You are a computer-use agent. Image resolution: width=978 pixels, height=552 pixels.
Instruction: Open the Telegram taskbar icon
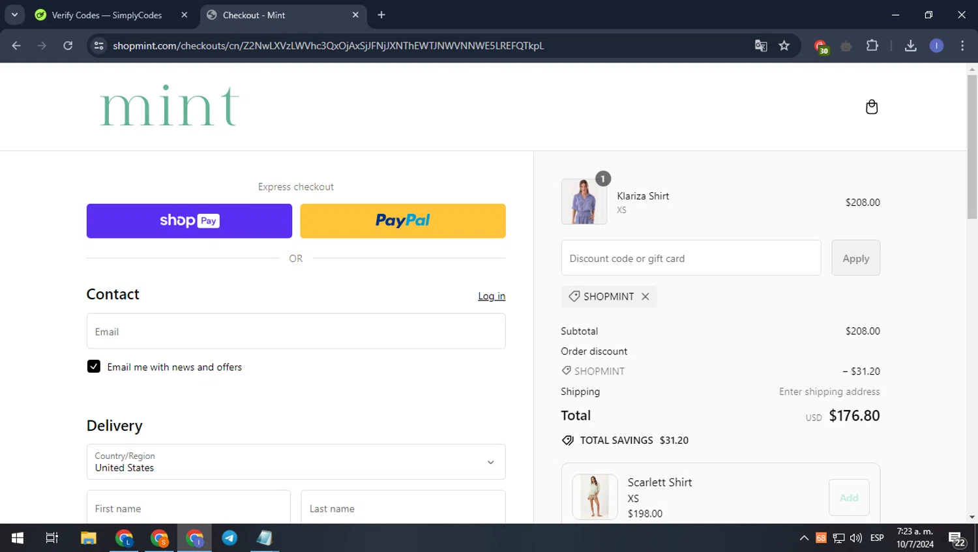[230, 538]
